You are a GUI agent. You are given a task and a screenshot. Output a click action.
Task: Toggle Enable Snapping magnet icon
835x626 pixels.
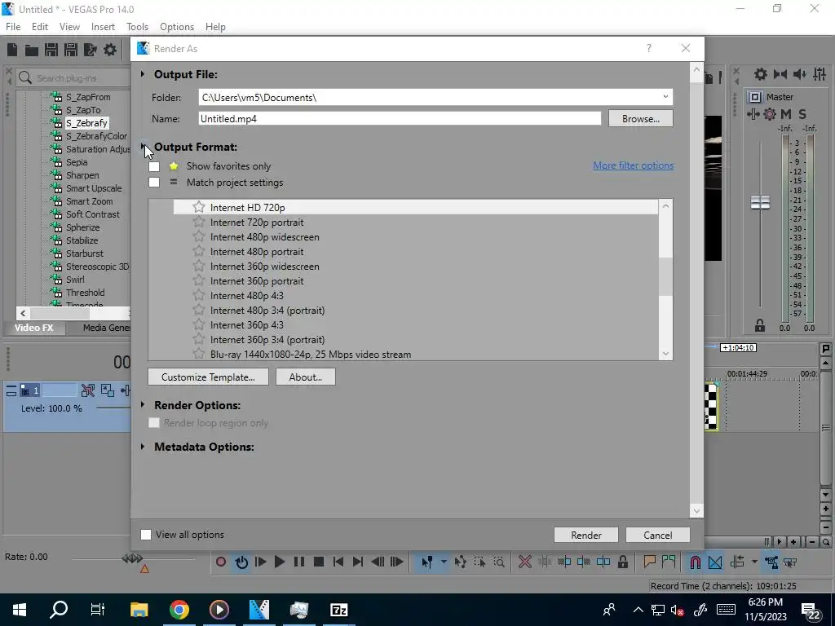(x=696, y=562)
